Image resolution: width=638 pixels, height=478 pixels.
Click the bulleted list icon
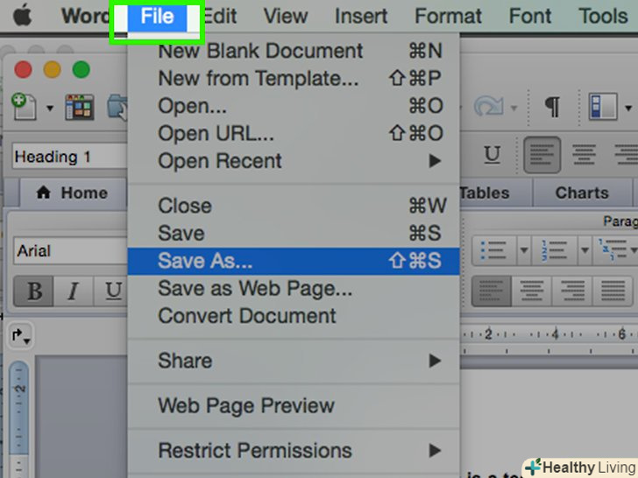point(494,251)
